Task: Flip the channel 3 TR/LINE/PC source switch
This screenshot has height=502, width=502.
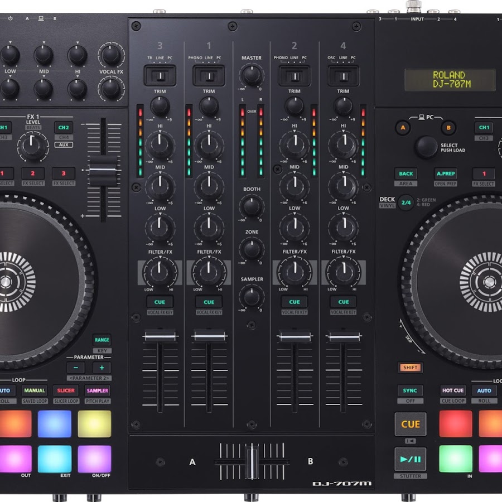Action: pos(160,76)
